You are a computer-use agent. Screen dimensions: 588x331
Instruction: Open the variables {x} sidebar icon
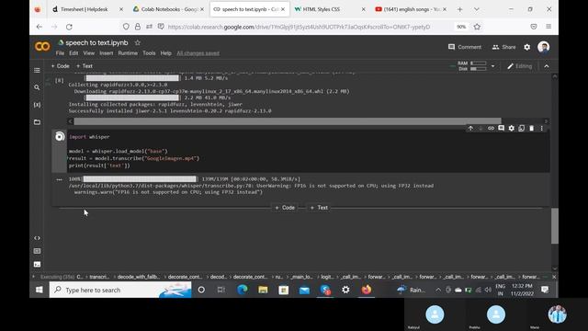[x=37, y=105]
